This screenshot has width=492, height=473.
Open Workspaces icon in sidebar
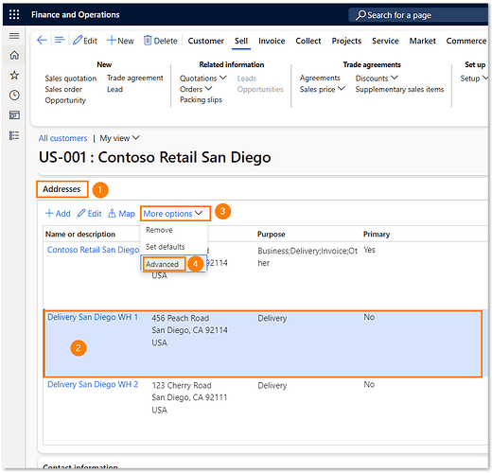[x=14, y=115]
